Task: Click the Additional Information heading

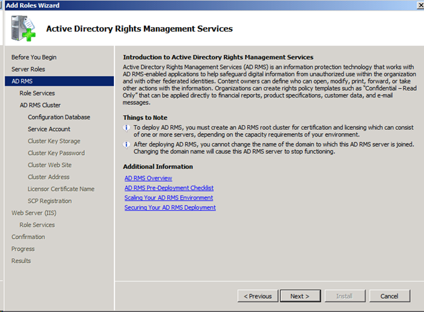Action: 158,166
